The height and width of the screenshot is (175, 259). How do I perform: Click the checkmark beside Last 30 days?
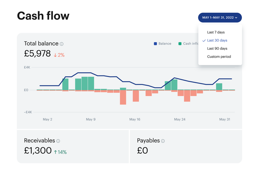click(204, 41)
